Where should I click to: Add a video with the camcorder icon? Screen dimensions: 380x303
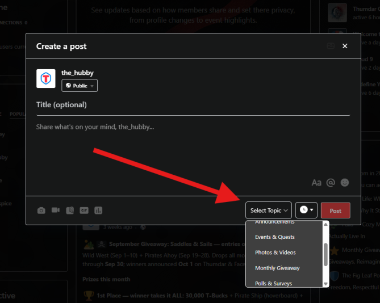[56, 211]
